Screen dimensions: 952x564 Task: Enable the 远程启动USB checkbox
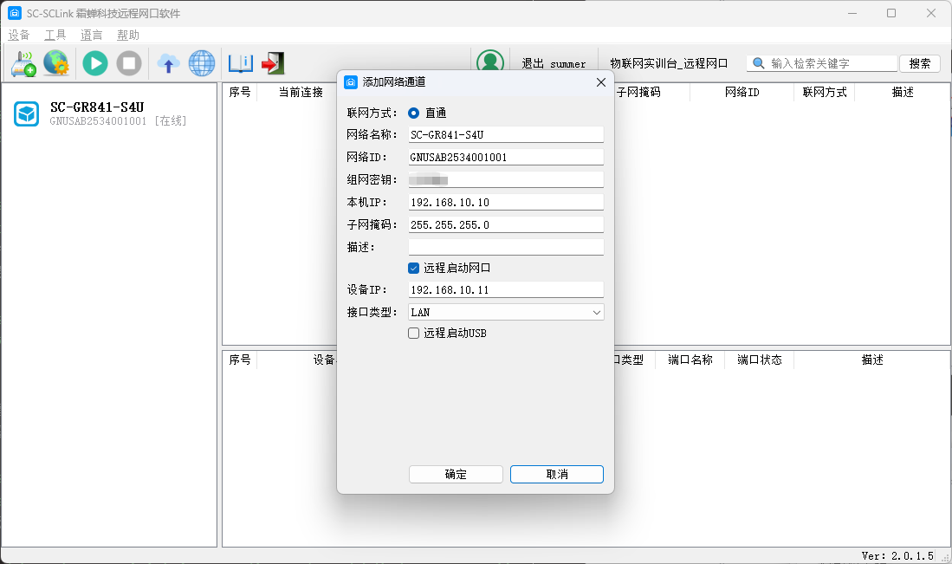click(414, 333)
